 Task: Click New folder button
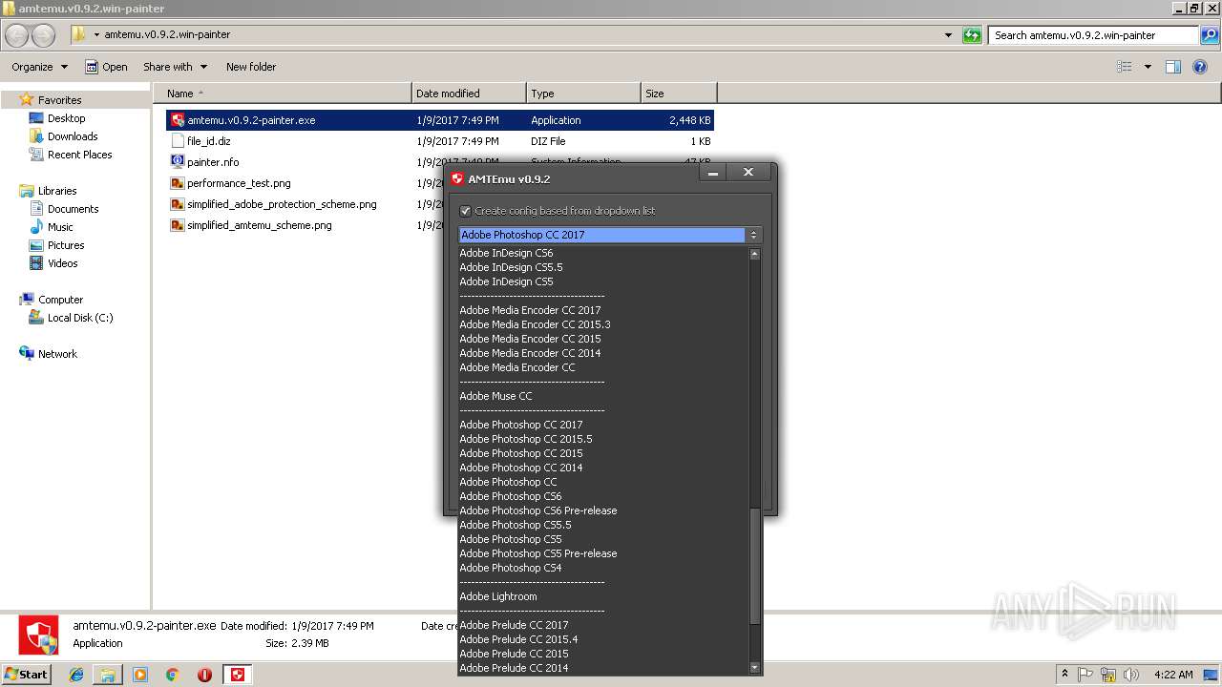coord(251,67)
